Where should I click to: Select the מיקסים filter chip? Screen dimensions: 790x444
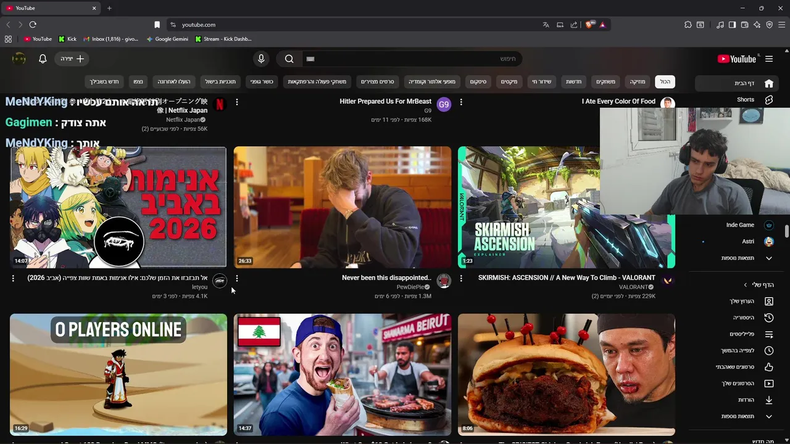(509, 81)
